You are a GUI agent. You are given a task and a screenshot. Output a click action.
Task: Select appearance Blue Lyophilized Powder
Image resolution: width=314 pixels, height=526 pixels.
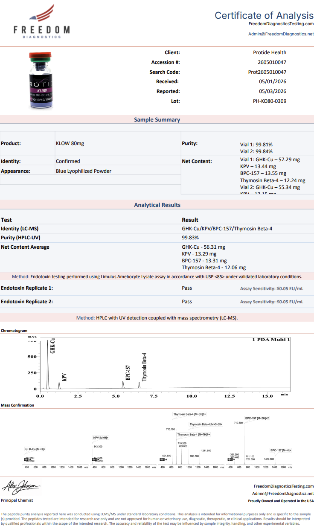[x=84, y=171]
